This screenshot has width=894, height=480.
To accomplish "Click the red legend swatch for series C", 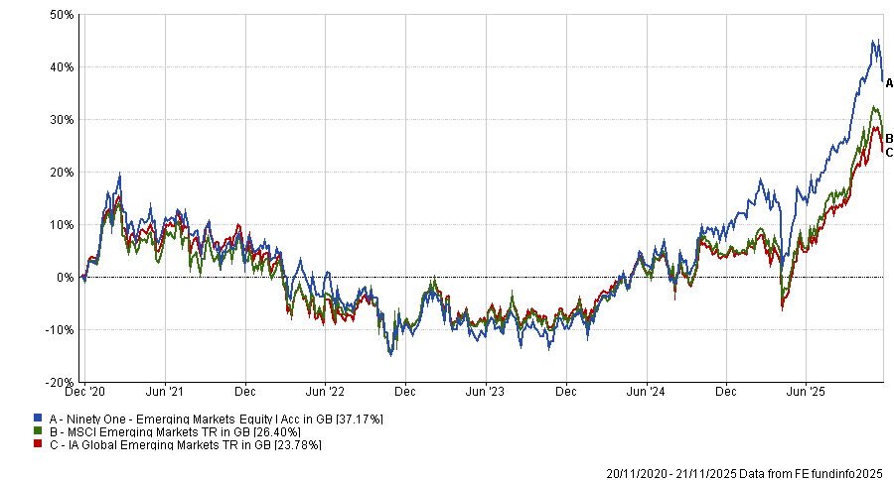I will 38,445.
